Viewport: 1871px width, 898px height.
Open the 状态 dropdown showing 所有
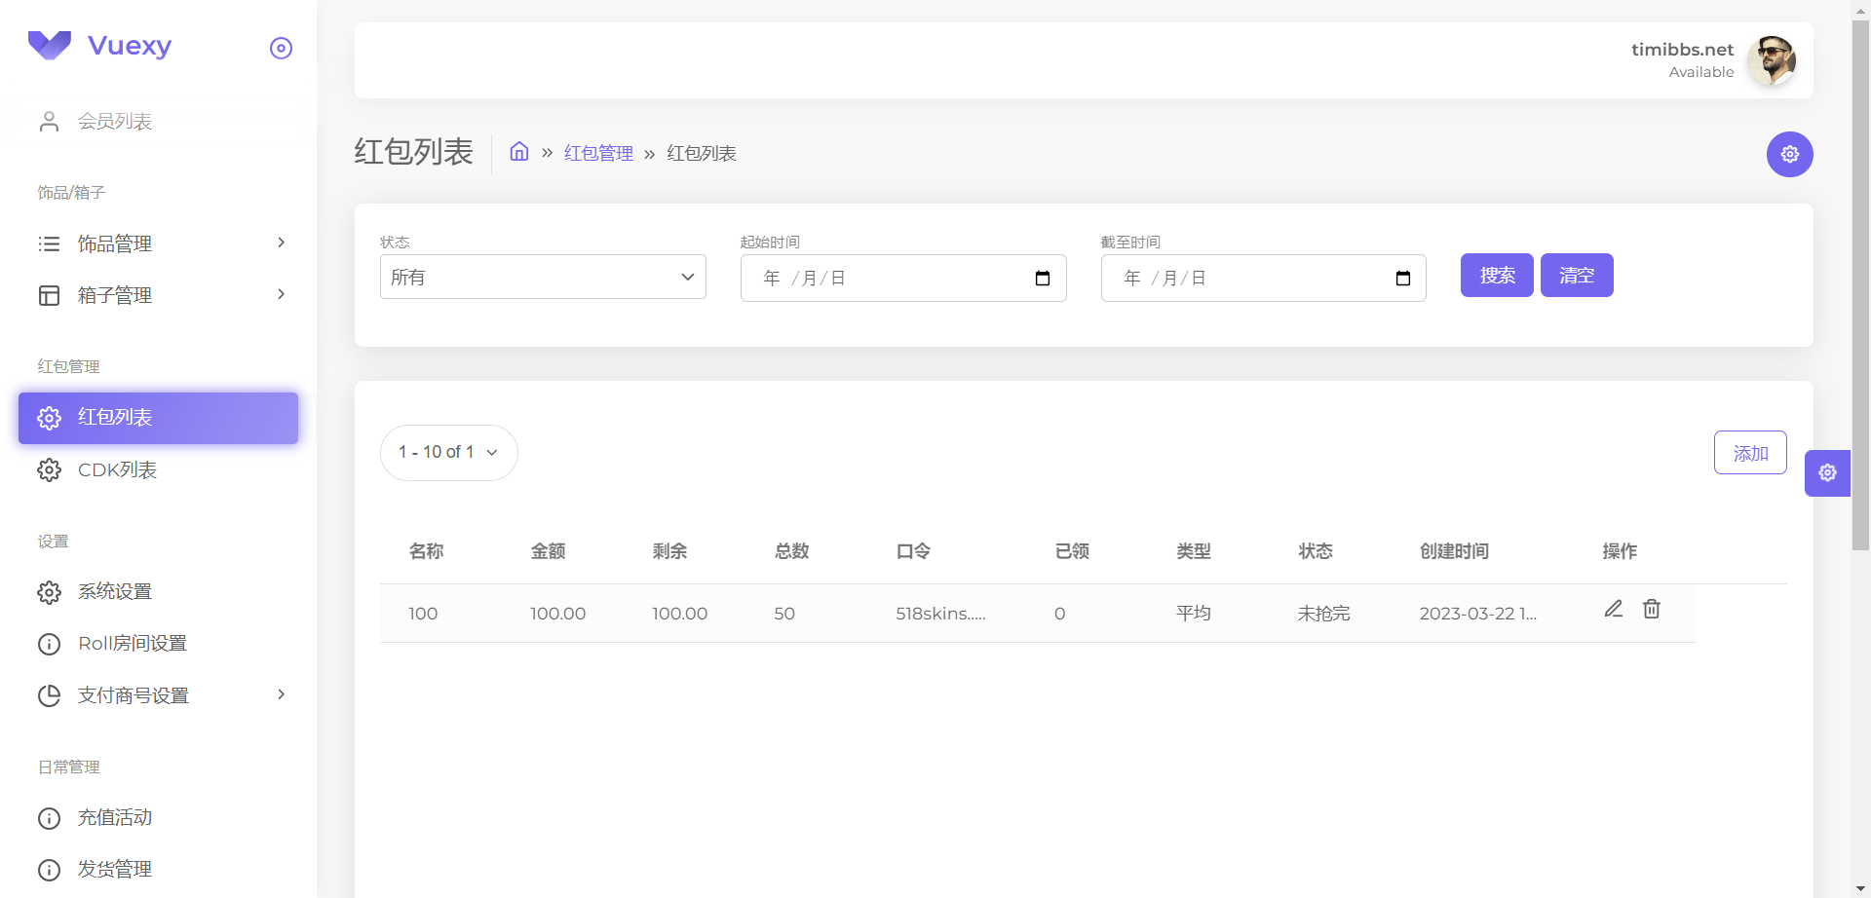(542, 277)
